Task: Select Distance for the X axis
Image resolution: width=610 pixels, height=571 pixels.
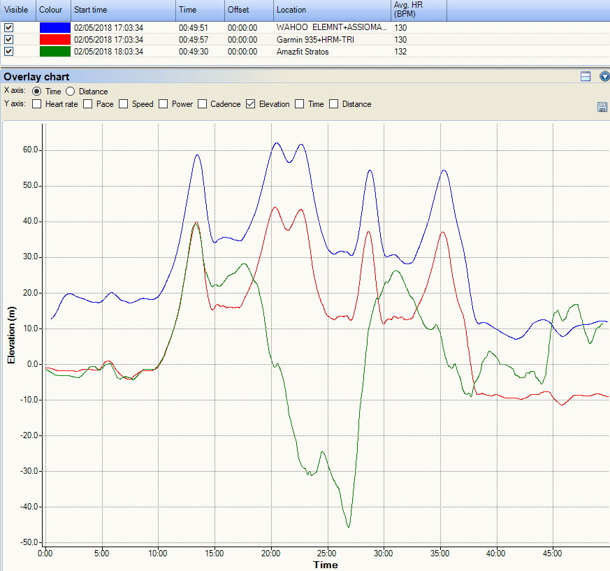Action: 71,92
